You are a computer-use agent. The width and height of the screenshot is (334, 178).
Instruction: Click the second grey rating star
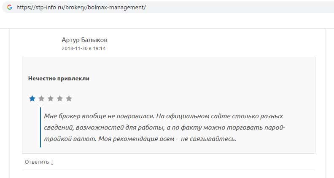click(x=41, y=98)
